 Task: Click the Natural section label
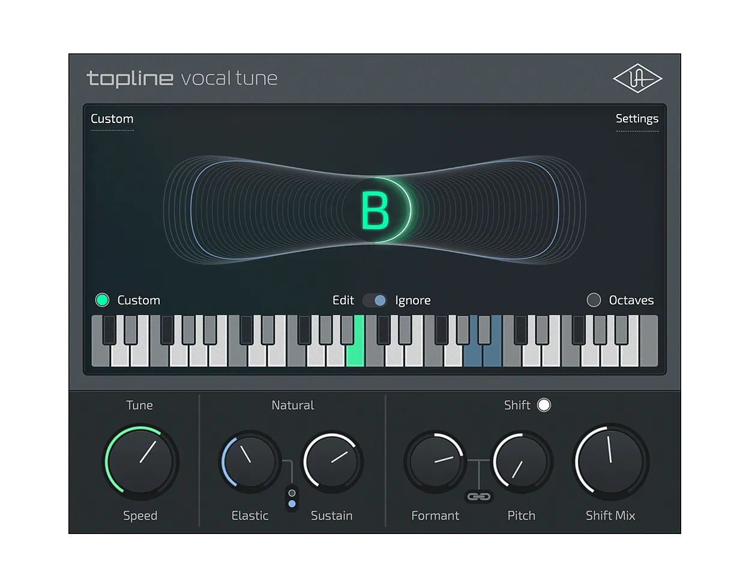pos(293,405)
